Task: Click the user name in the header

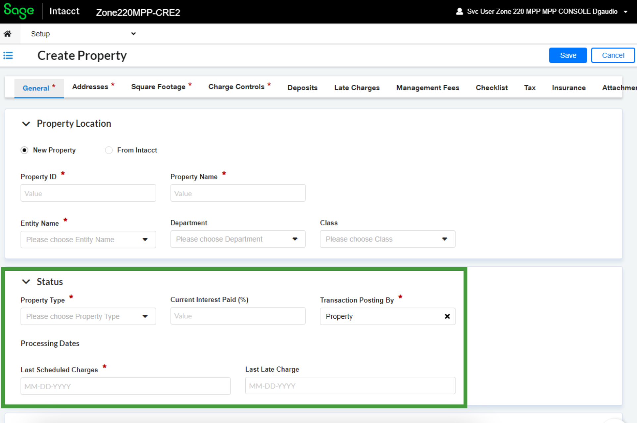Action: pyautogui.click(x=542, y=12)
